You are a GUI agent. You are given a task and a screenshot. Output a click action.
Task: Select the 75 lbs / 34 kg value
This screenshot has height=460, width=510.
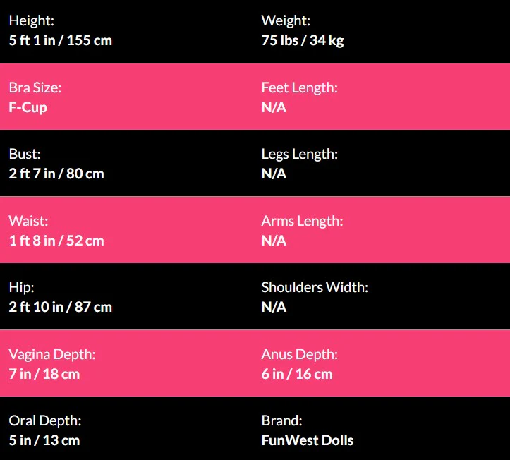click(x=303, y=40)
